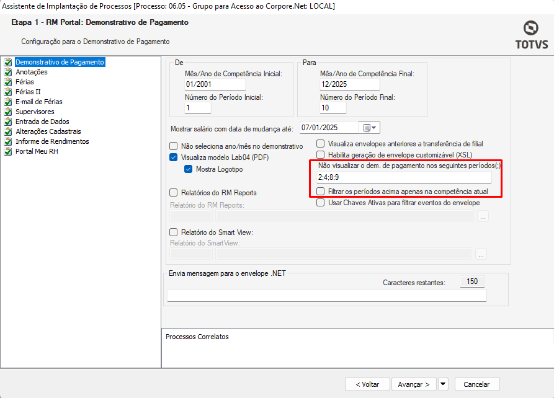This screenshot has width=554, height=398.
Task: Click the Alterações Cadastrais checkmark icon
Action: (x=8, y=131)
